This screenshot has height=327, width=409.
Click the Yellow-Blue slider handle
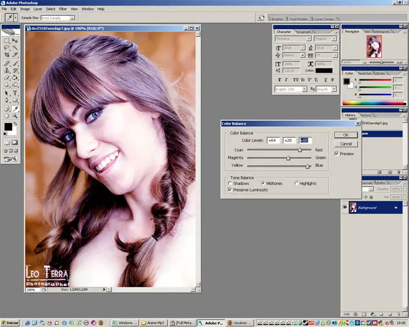[308, 166]
